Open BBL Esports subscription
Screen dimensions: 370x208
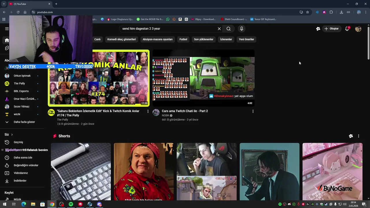[x=22, y=91]
